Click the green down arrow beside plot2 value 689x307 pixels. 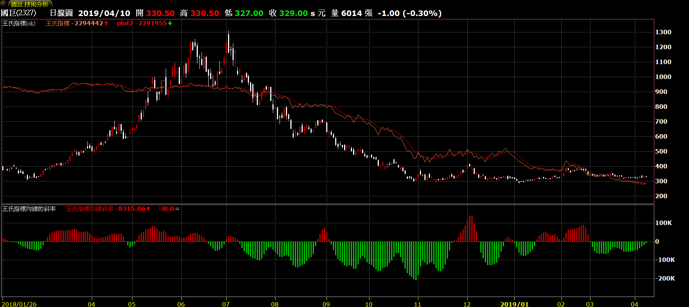pyautogui.click(x=170, y=23)
